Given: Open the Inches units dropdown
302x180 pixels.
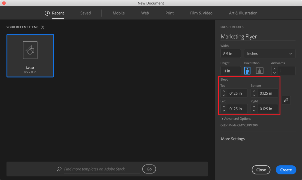Looking at the screenshot, I should (269, 53).
